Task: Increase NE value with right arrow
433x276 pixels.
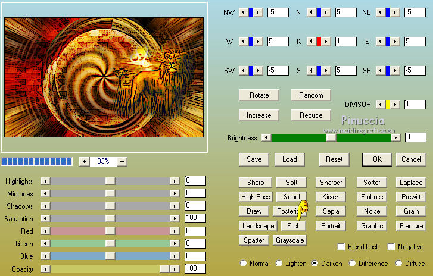Action: [395, 12]
